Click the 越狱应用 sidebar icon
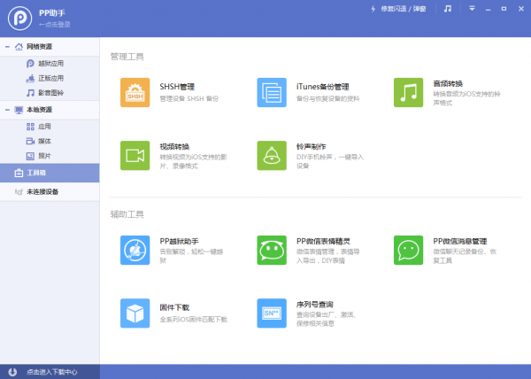The height and width of the screenshot is (379, 531). coord(30,64)
